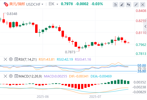
Task: Remove the MACD indicator with its X
Action: pyautogui.click(x=5, y=76)
